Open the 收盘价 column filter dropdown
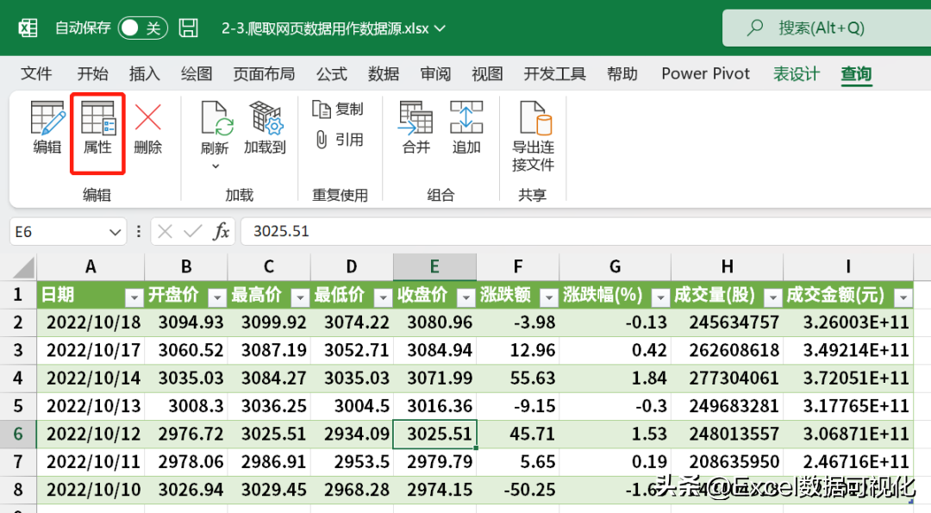Viewport: 931px width, 513px height. coord(465,297)
